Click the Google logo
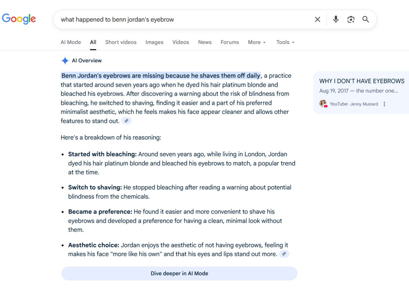This screenshot has height=289, width=409. coord(19,19)
